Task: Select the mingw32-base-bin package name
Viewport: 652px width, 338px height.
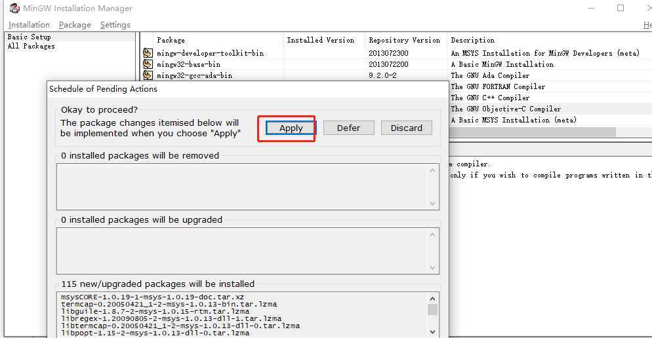Action: tap(188, 64)
